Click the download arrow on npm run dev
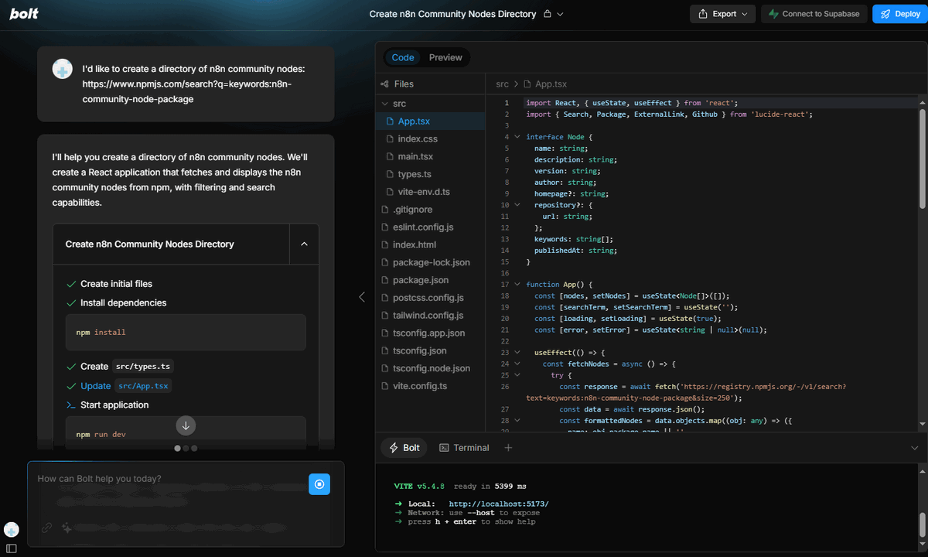The image size is (928, 557). (186, 425)
